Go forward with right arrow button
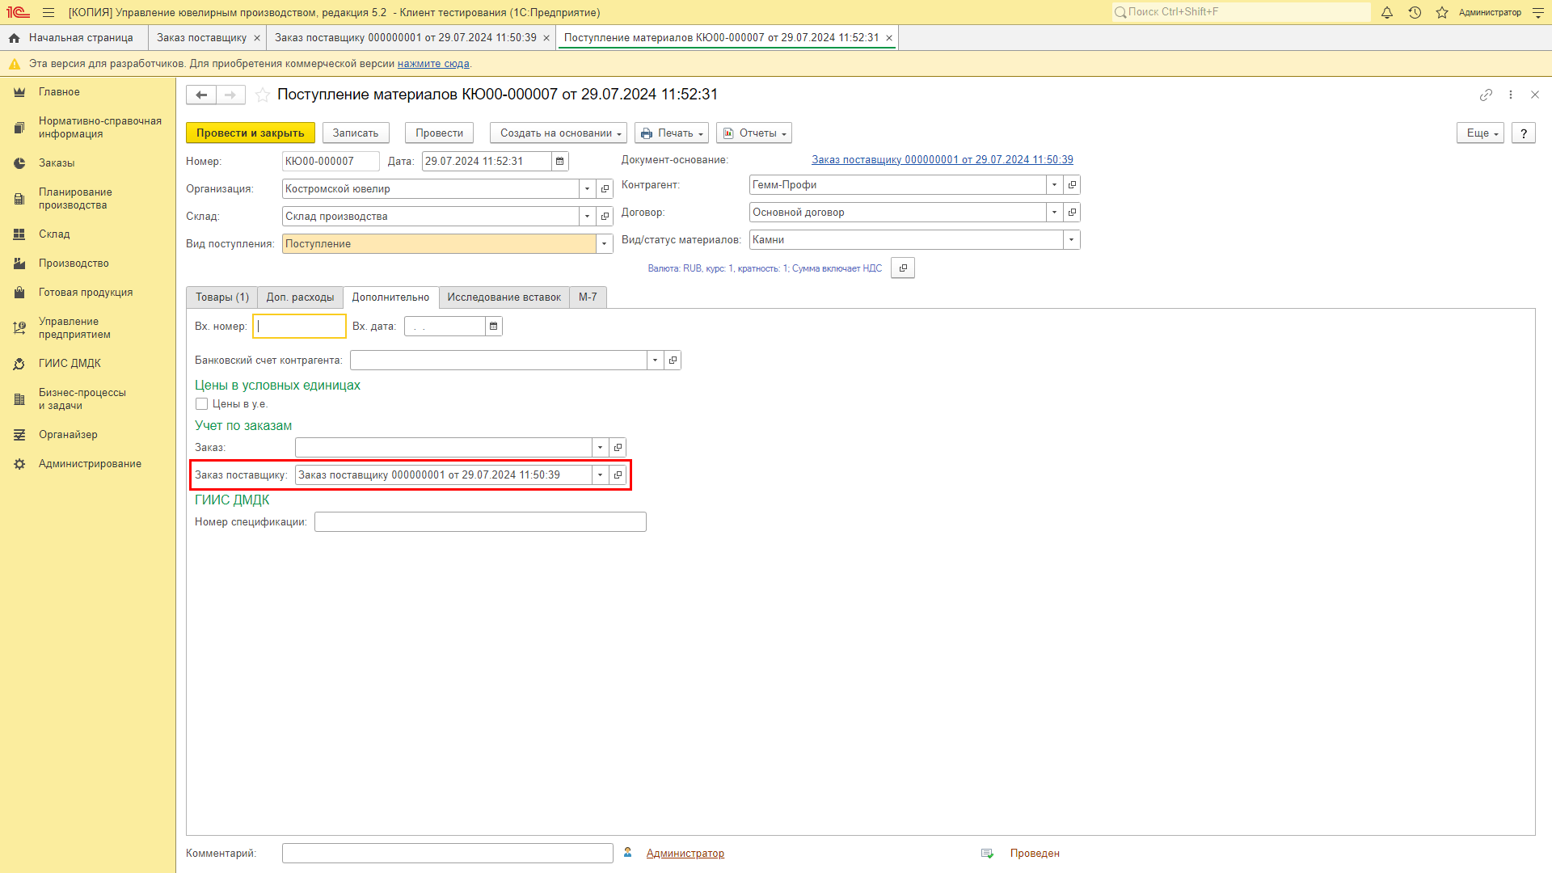The image size is (1552, 873). pos(230,95)
